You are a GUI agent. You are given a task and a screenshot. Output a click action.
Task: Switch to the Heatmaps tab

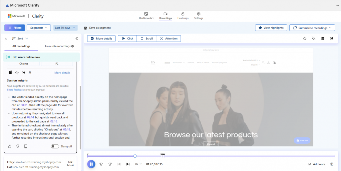[182, 16]
